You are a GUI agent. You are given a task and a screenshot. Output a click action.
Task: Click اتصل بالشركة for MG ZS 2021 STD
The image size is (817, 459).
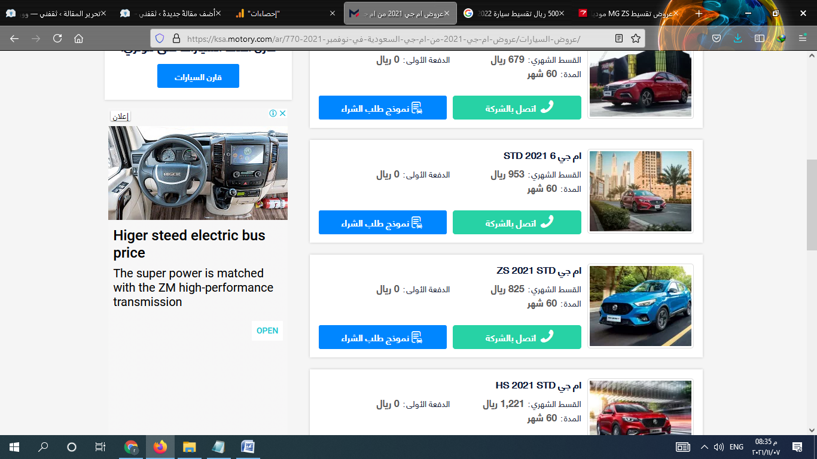click(517, 337)
